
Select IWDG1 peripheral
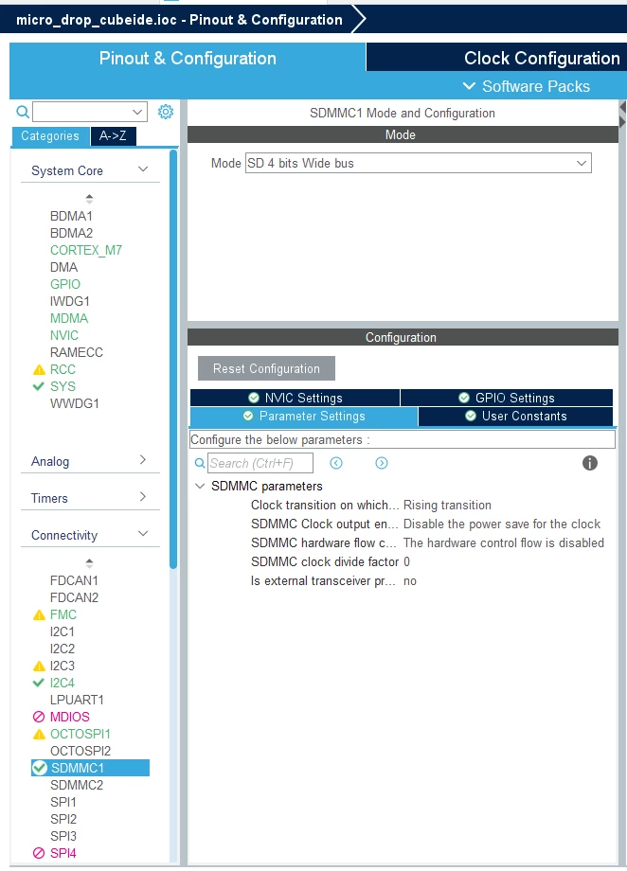click(69, 301)
